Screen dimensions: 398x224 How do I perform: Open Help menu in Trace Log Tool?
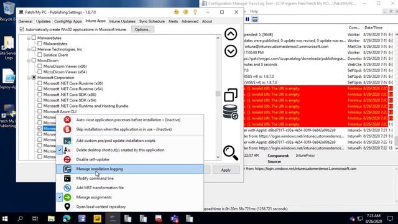(254, 11)
